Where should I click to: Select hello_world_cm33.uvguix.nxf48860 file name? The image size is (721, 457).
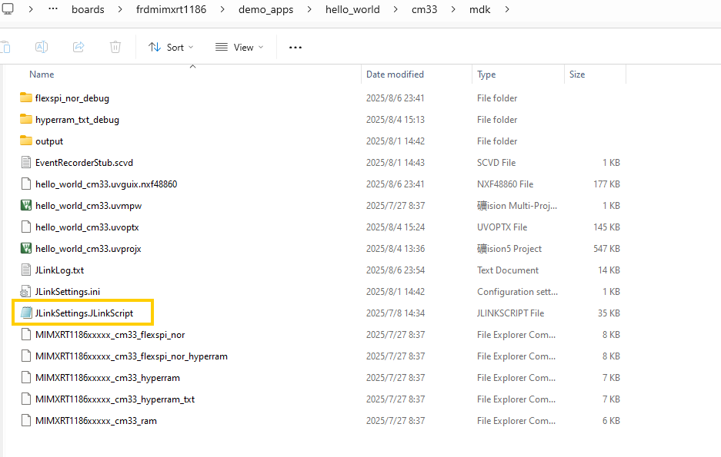(x=106, y=184)
